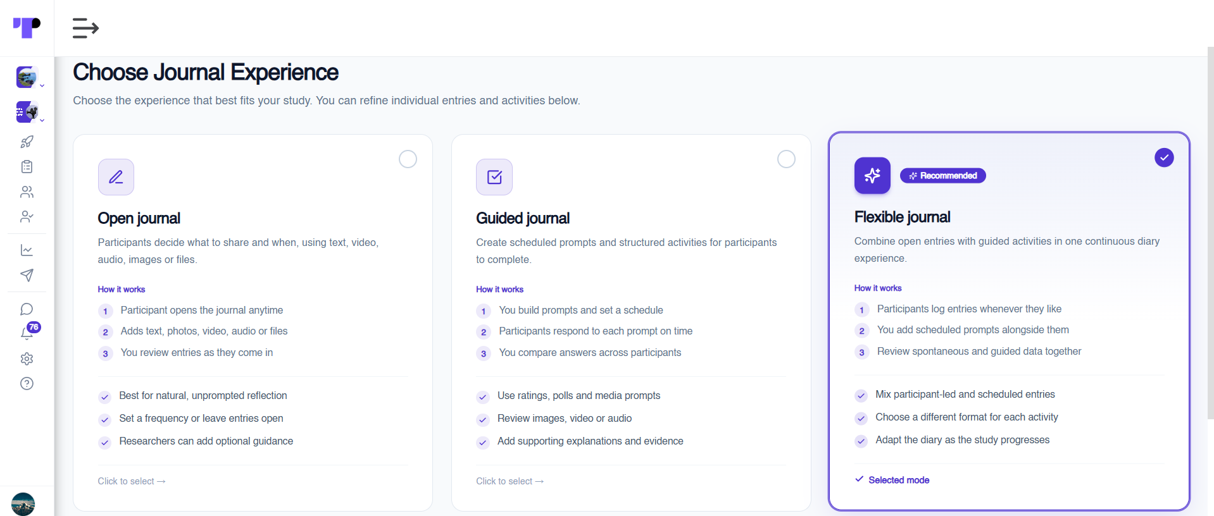Open the participants group icon in sidebar

pyautogui.click(x=27, y=192)
